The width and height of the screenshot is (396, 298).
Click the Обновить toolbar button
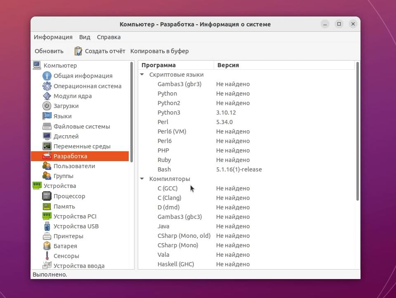coord(49,51)
